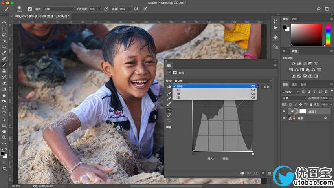Select the black point eyedropper in Curves
The height and width of the screenshot is (188, 334).
coord(169,93)
